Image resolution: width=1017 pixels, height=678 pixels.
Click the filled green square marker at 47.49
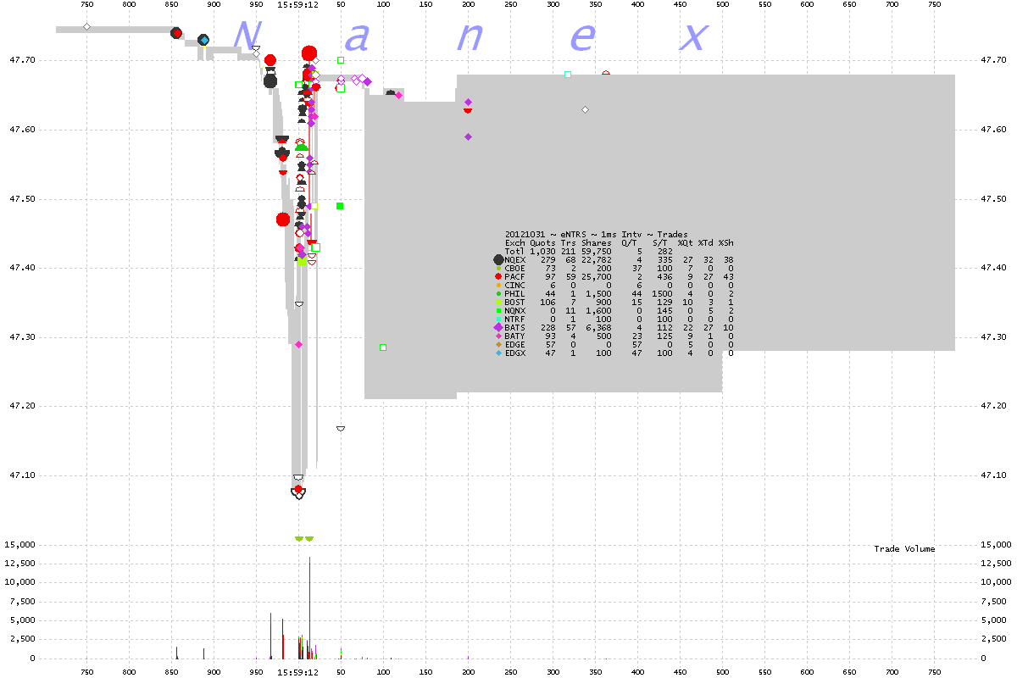pyautogui.click(x=340, y=206)
